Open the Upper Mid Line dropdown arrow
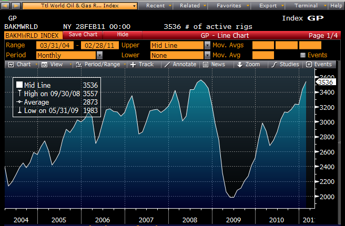 [x=207, y=45]
